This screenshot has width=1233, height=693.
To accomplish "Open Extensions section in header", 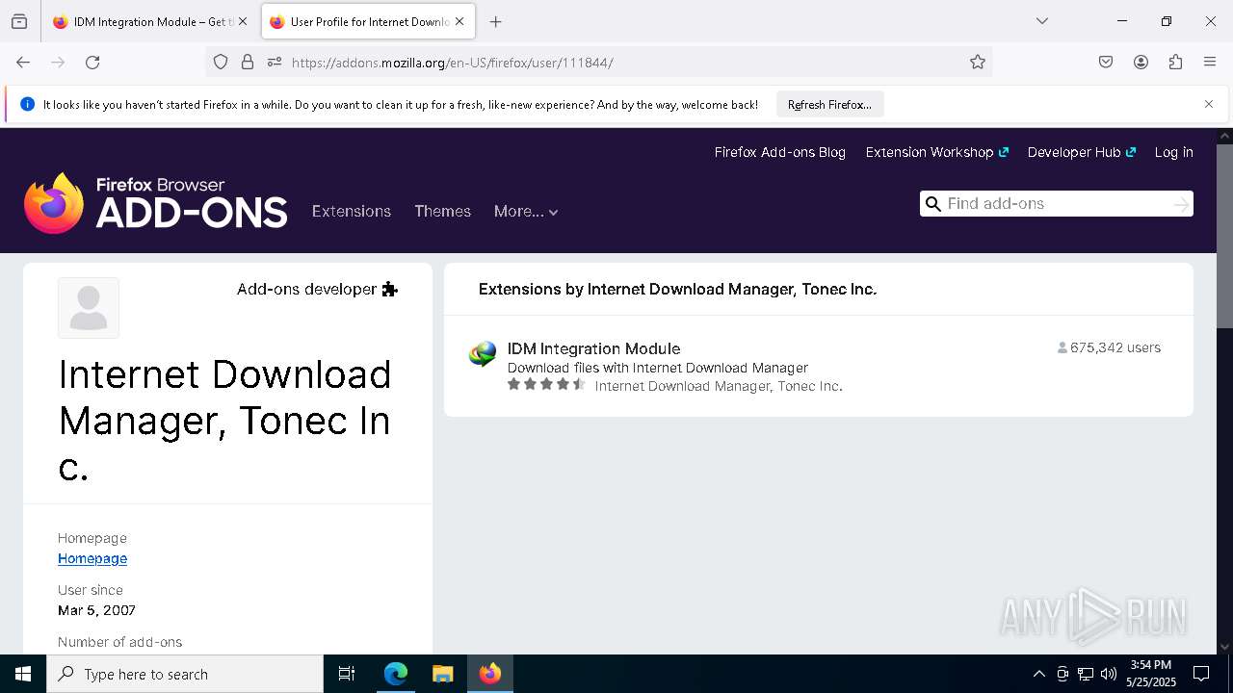I will 352,212.
